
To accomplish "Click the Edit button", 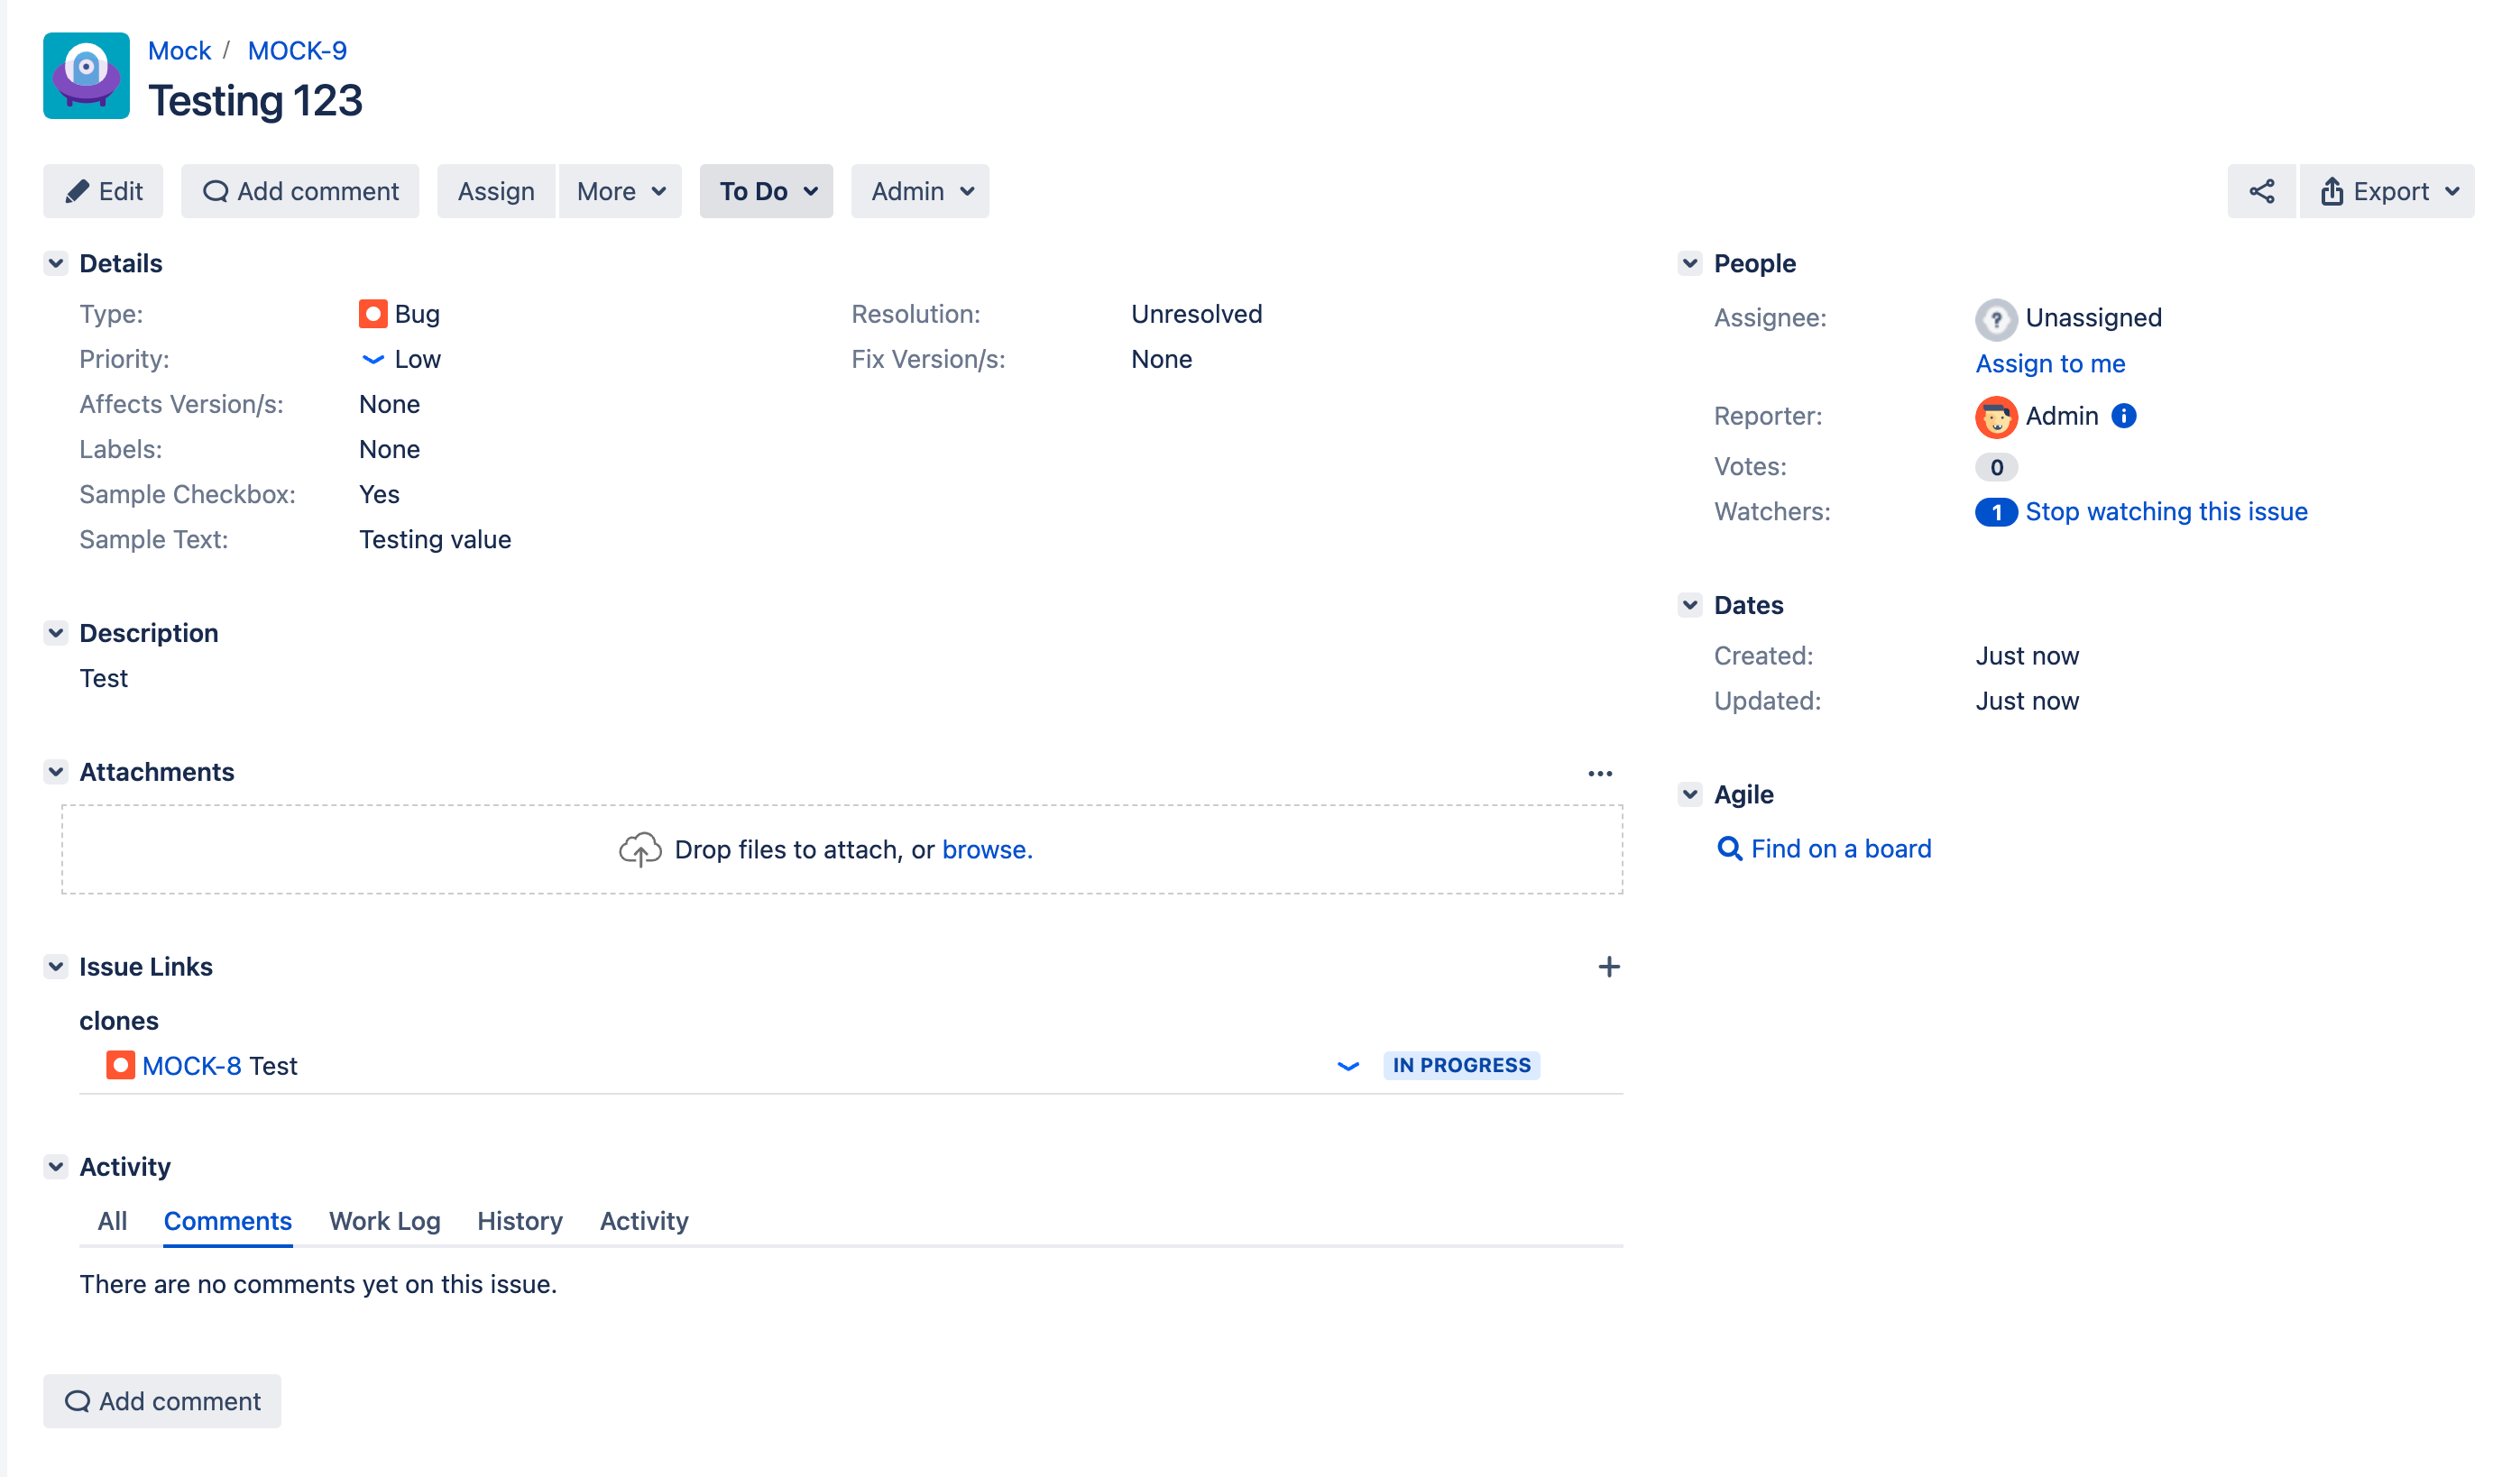I will click(104, 191).
